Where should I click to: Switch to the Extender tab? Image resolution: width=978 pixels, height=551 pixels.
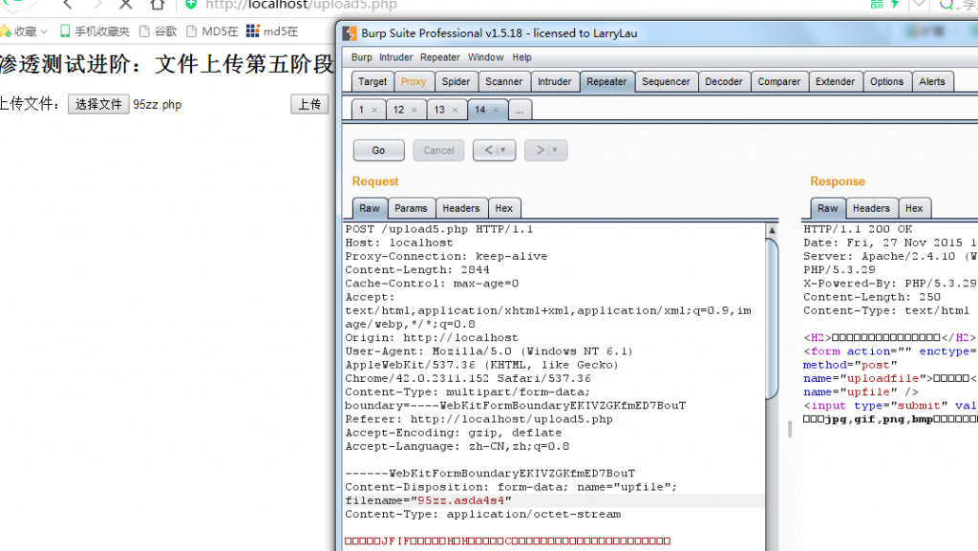(835, 82)
